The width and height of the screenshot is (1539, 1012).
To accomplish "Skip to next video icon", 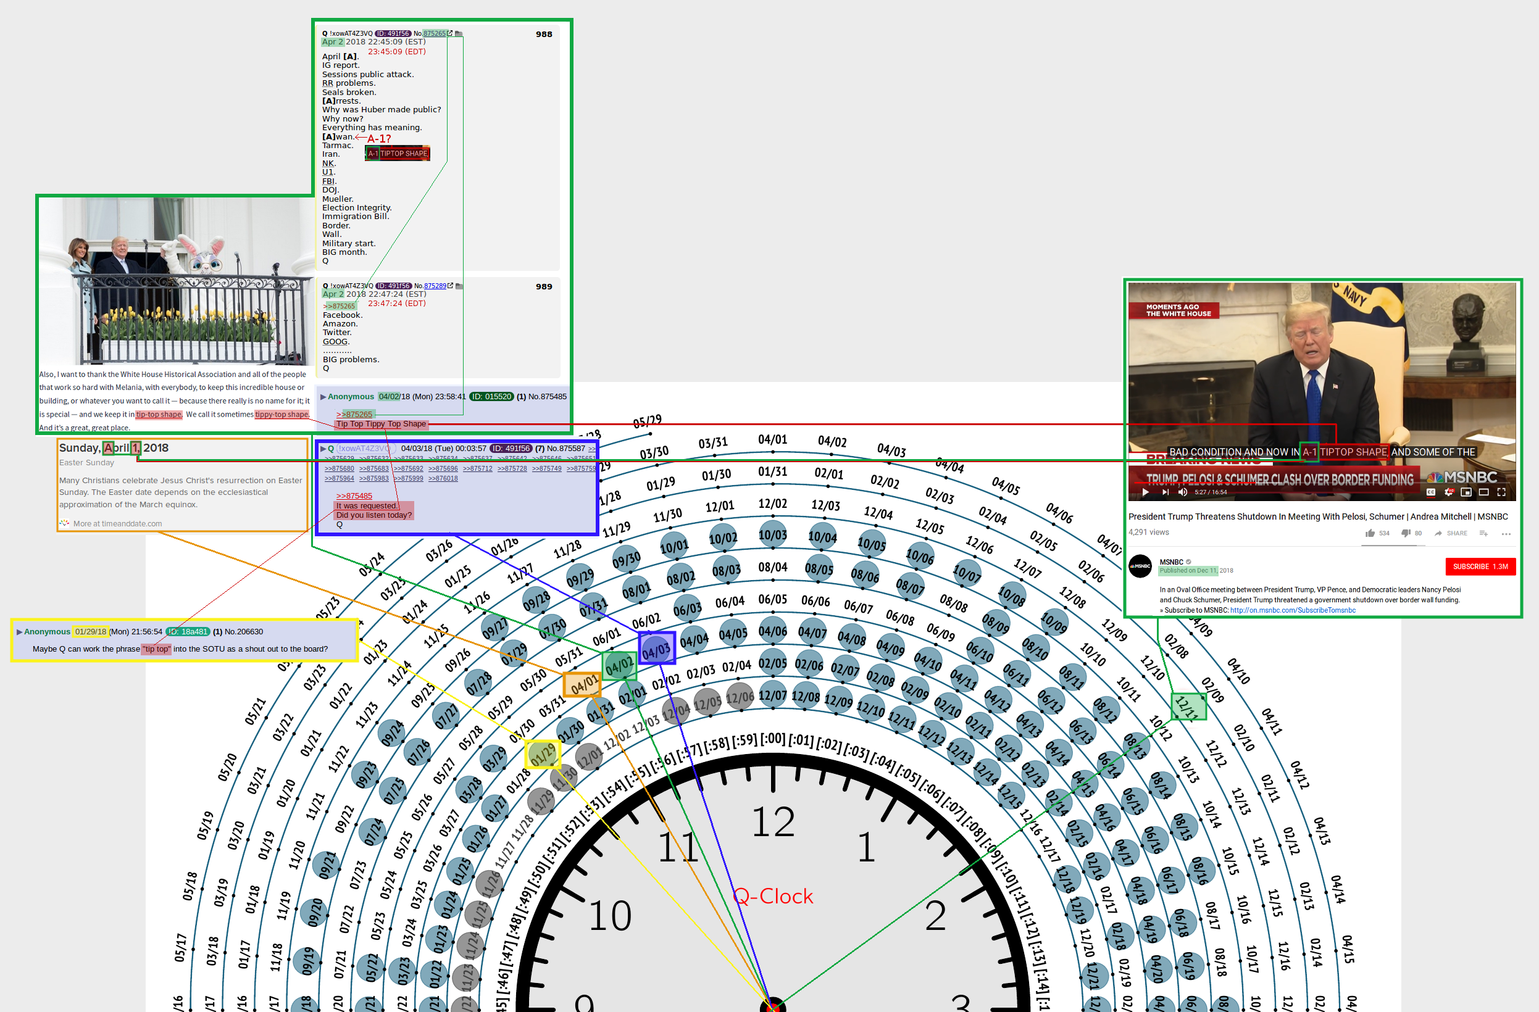I will (1166, 492).
